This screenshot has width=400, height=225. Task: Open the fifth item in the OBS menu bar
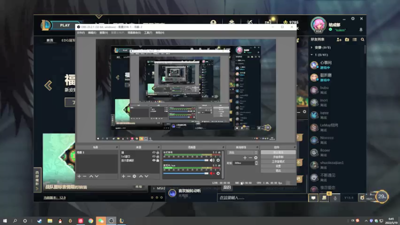click(x=134, y=32)
